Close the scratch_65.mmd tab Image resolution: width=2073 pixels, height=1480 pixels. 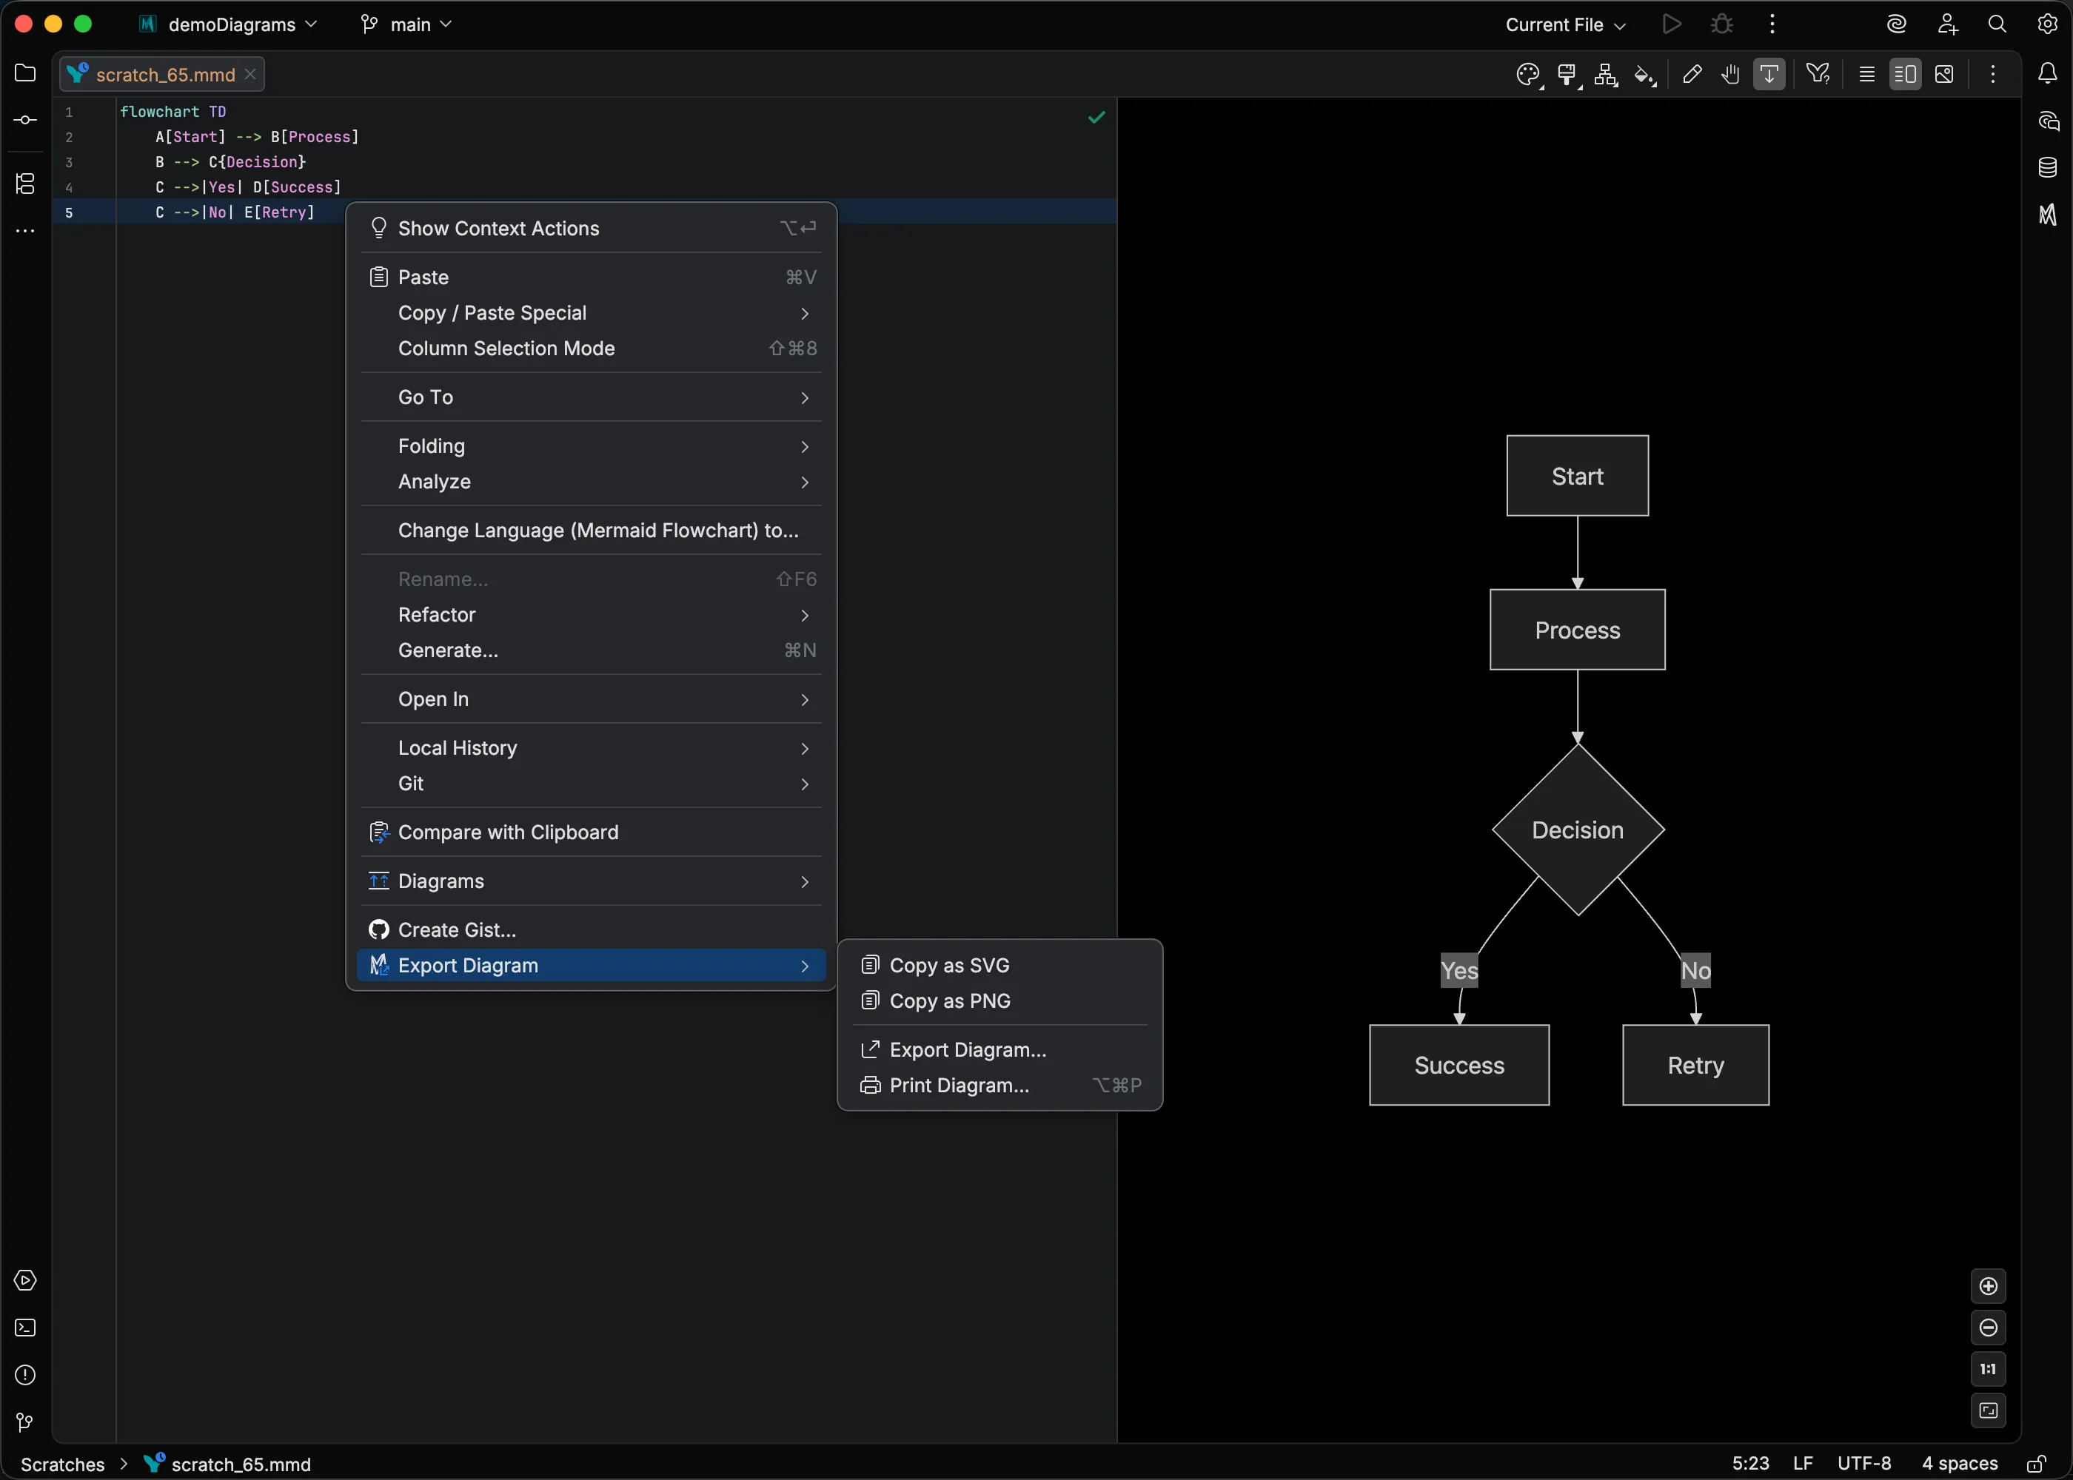[x=250, y=75]
